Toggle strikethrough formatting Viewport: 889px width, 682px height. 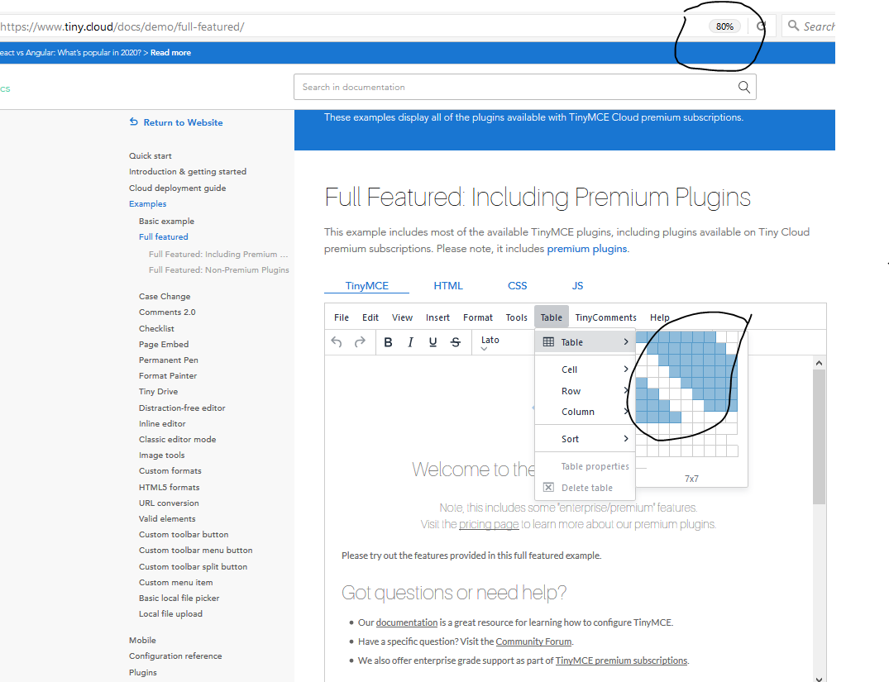(456, 342)
